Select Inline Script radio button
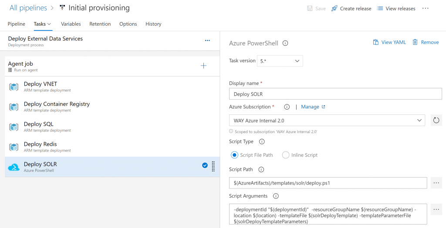 point(286,155)
